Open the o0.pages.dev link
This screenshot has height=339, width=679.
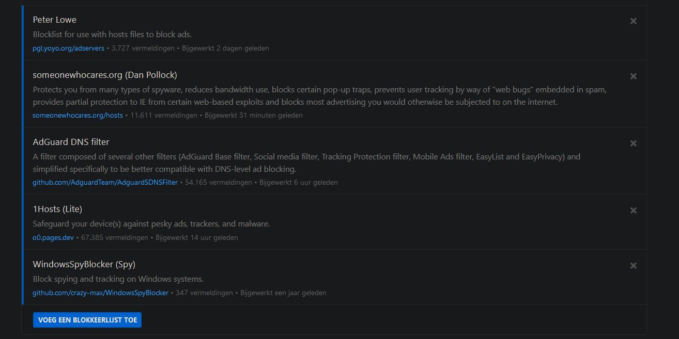coord(53,237)
